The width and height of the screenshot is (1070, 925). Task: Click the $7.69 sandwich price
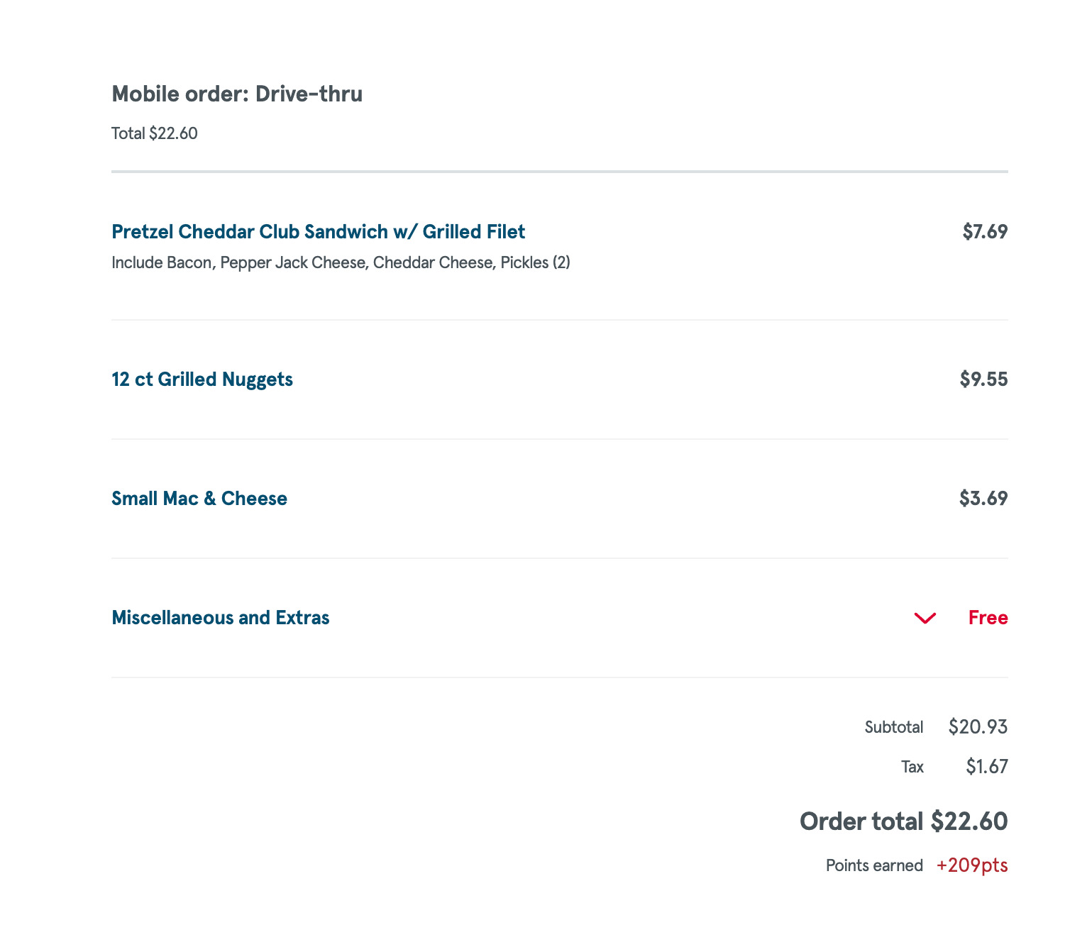[984, 232]
